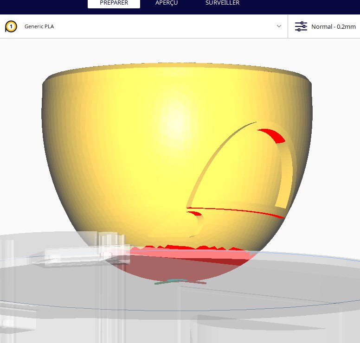Go to the SURVEILLER tab
The height and width of the screenshot is (343, 360).
tap(222, 3)
